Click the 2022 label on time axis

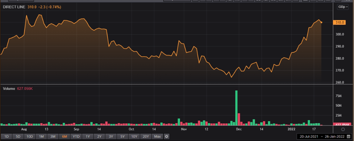291,129
